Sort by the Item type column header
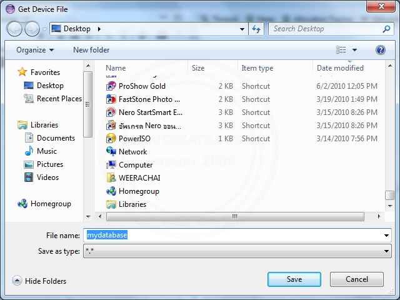400x300 pixels. pos(257,68)
